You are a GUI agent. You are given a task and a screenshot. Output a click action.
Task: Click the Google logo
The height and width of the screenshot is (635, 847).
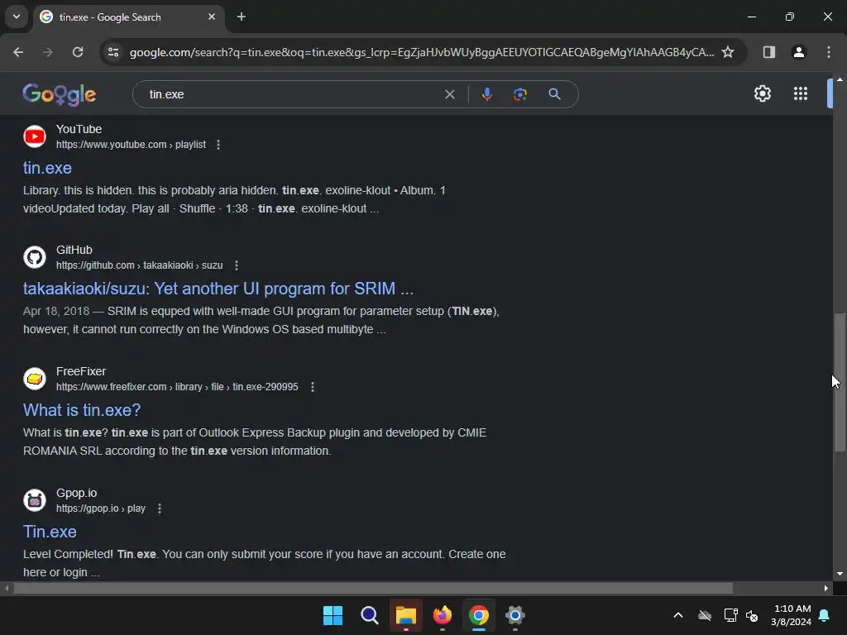(60, 94)
